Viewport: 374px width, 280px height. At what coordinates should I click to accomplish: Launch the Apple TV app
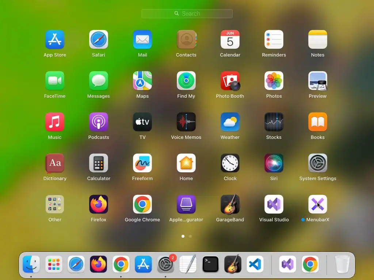click(142, 122)
